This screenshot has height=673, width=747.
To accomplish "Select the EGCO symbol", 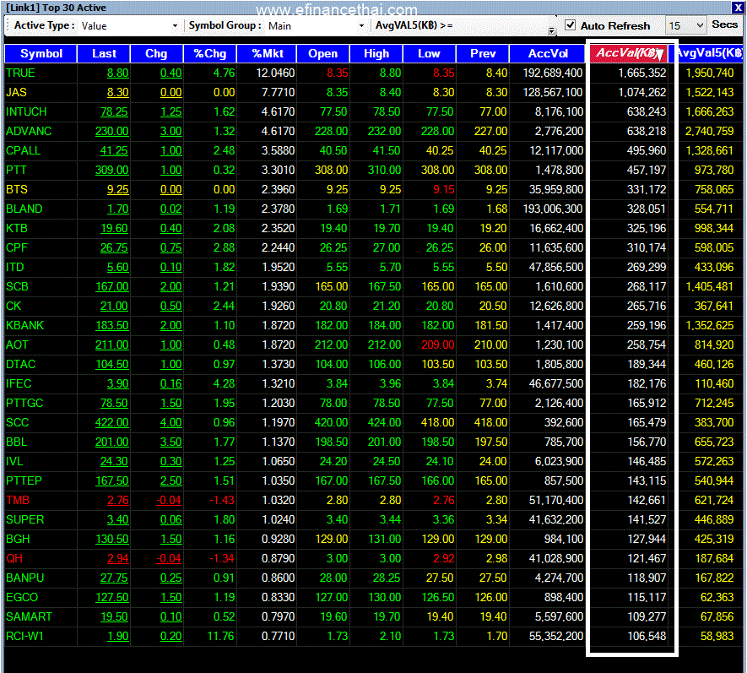I will click(22, 598).
